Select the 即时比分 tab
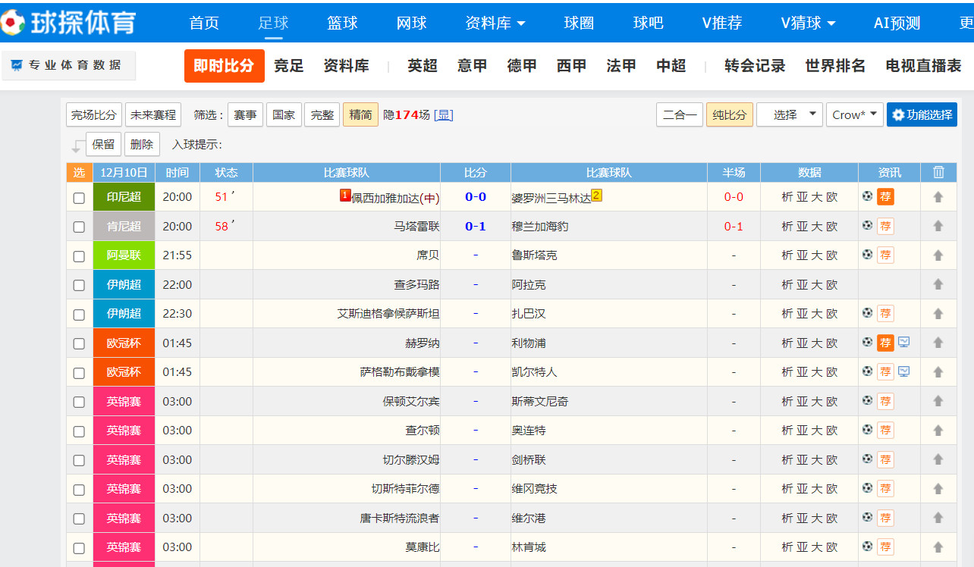974x567 pixels. pos(224,66)
